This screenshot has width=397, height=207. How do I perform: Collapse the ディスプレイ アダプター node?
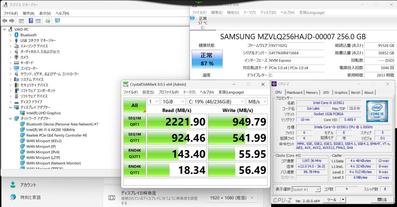point(10,107)
